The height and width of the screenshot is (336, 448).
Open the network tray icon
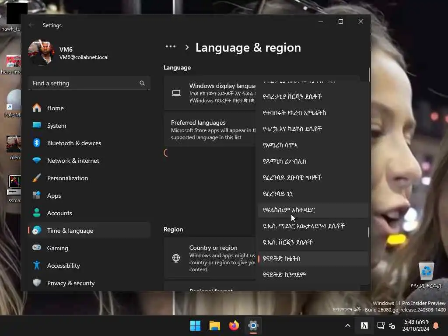point(381,325)
